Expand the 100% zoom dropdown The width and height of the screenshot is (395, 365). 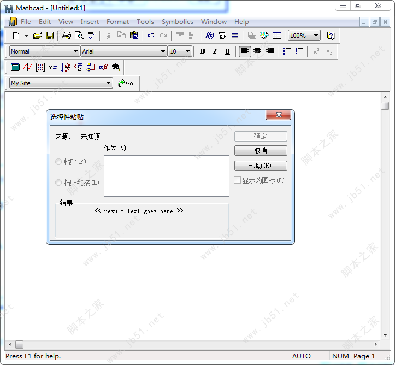coord(316,36)
